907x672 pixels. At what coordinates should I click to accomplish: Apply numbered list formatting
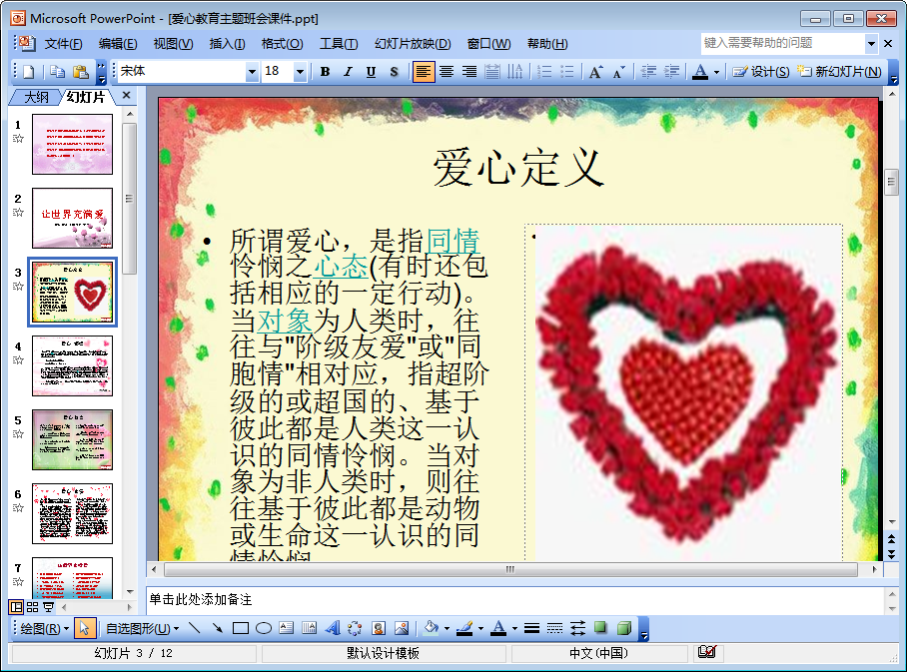pyautogui.click(x=544, y=72)
